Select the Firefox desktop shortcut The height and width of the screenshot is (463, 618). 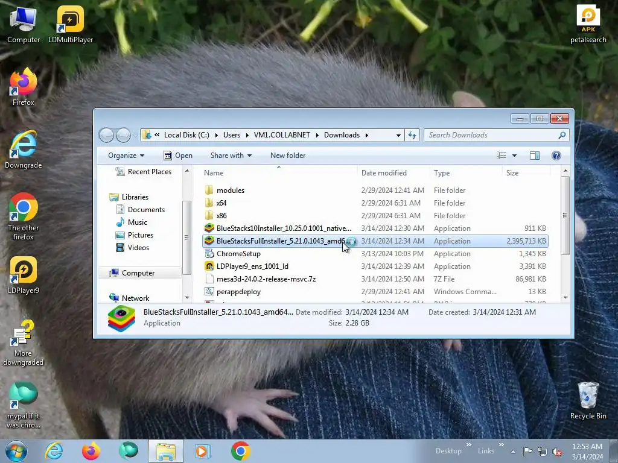point(24,87)
